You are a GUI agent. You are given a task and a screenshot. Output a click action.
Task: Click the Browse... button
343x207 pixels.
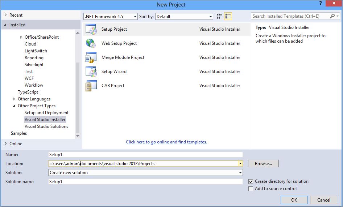tap(263, 164)
